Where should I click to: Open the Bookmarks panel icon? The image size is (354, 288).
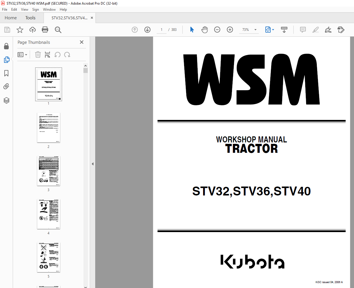(x=6, y=73)
